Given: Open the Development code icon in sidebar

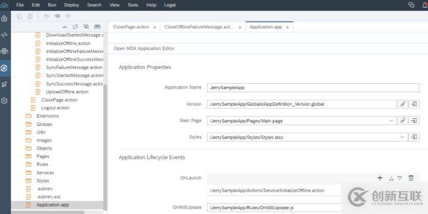Looking at the screenshot, I should pyautogui.click(x=4, y=35).
